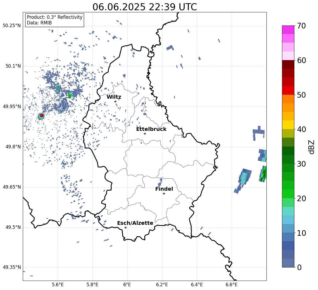
Task: Click the 6.2°E longitude label
Action: 162,285
